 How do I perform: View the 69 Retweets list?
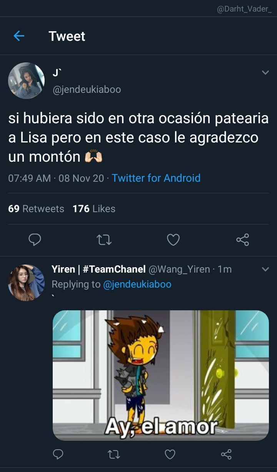pyautogui.click(x=36, y=209)
